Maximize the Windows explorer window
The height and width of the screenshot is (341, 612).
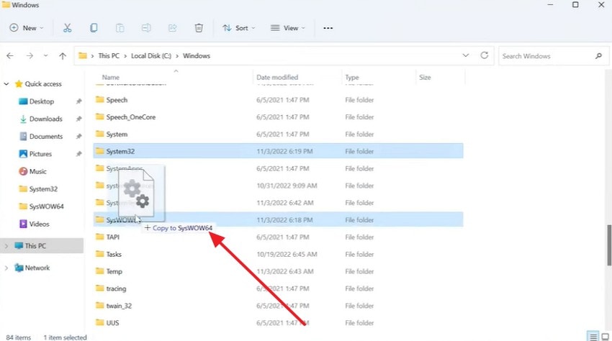pos(575,5)
